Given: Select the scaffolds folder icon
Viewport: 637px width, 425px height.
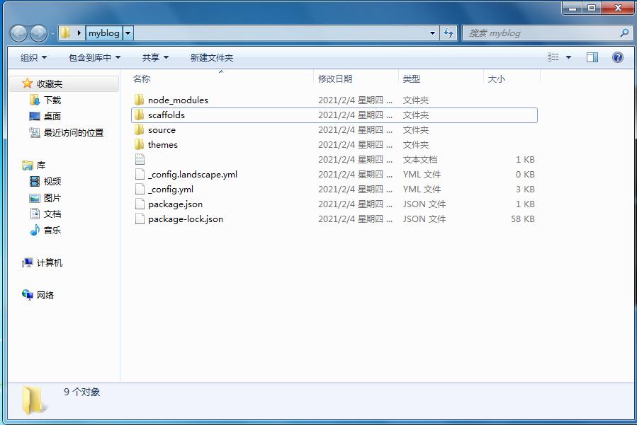Looking at the screenshot, I should [x=140, y=115].
